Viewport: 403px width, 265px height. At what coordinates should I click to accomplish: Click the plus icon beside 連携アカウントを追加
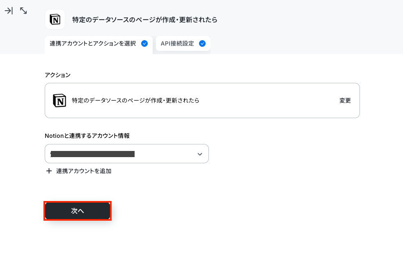tap(49, 171)
